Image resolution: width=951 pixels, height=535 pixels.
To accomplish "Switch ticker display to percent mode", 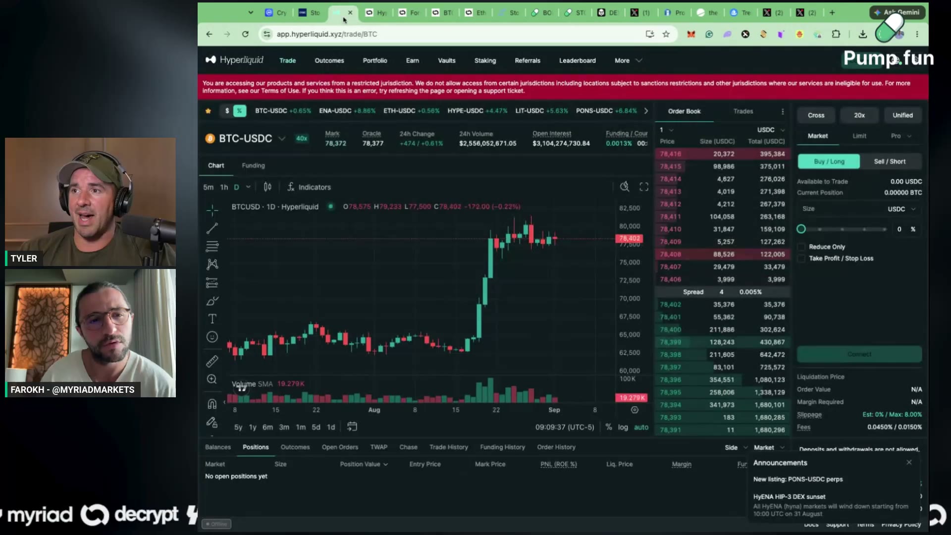I will pyautogui.click(x=240, y=111).
